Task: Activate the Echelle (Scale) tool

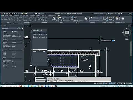Action: point(25,21)
